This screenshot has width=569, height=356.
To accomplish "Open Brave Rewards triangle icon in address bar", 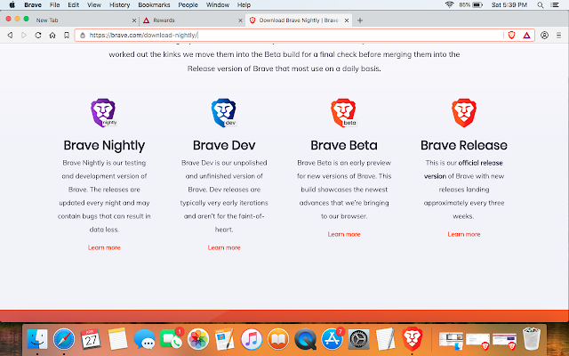I will tap(526, 36).
